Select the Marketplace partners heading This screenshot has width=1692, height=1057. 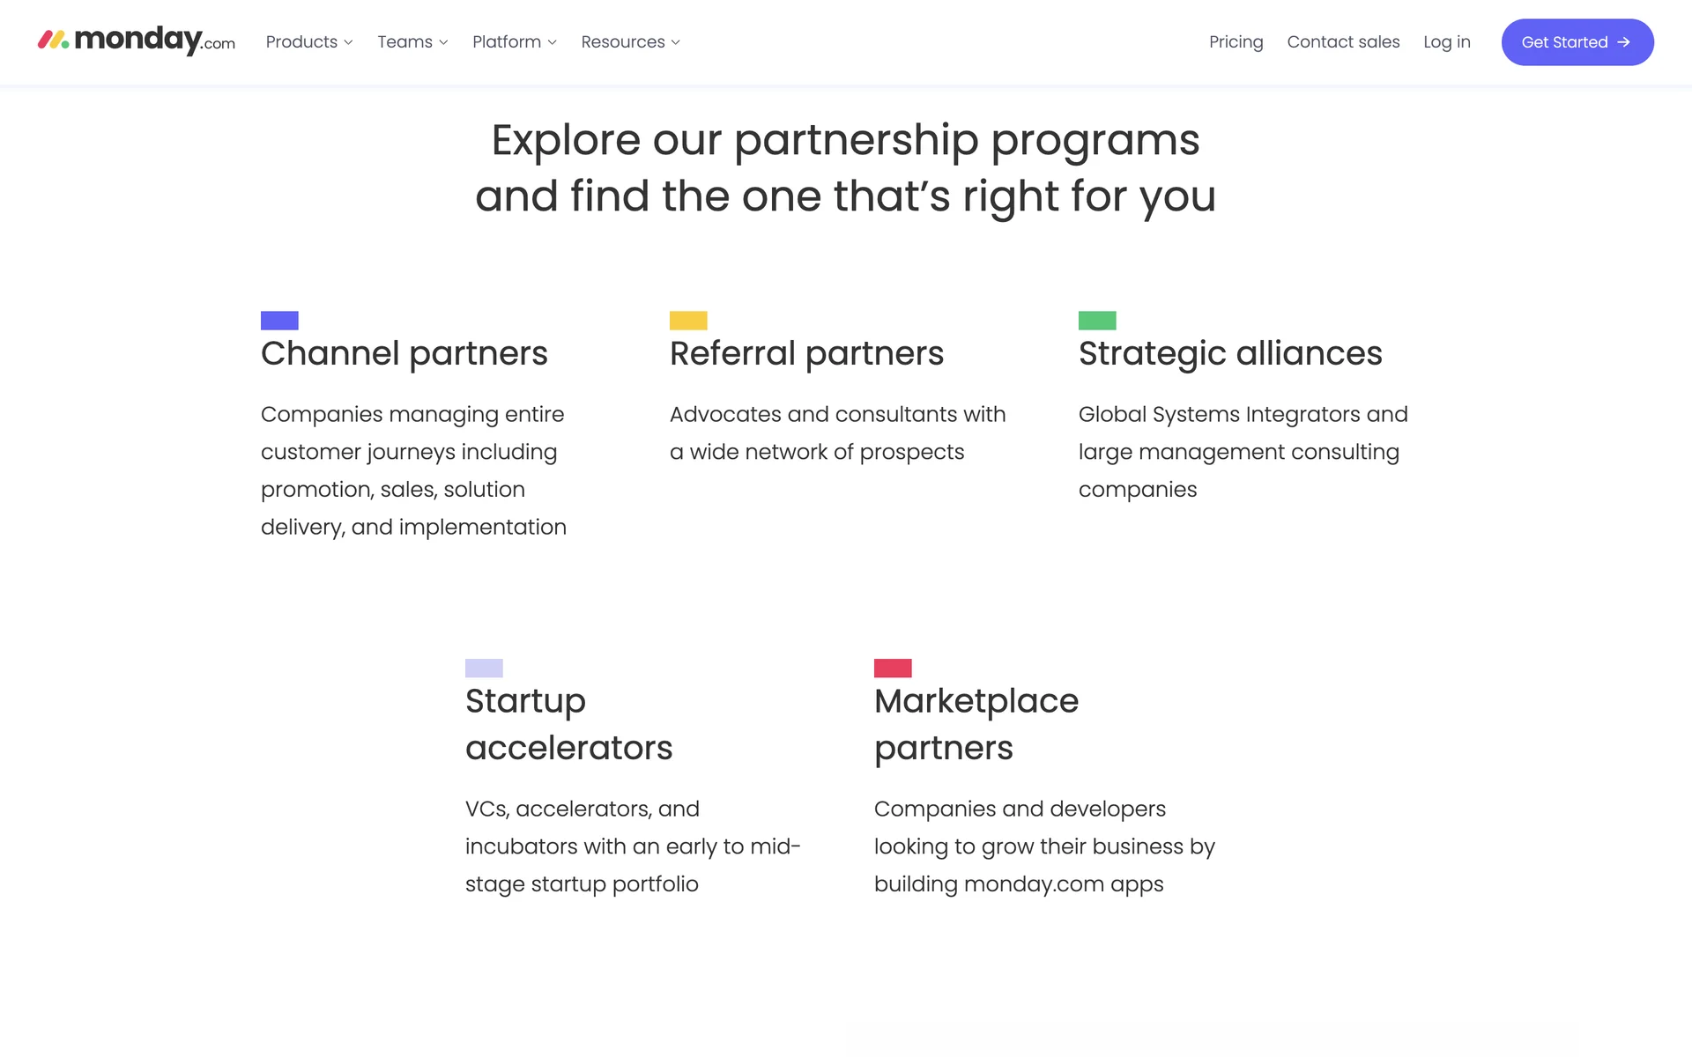pos(976,724)
